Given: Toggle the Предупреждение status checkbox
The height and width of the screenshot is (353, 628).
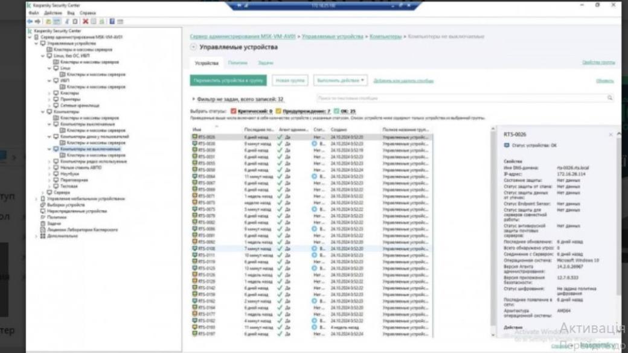Looking at the screenshot, I should pyautogui.click(x=278, y=112).
